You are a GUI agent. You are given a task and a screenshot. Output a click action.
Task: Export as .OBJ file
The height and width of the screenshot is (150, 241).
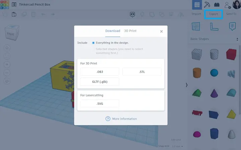point(100,72)
